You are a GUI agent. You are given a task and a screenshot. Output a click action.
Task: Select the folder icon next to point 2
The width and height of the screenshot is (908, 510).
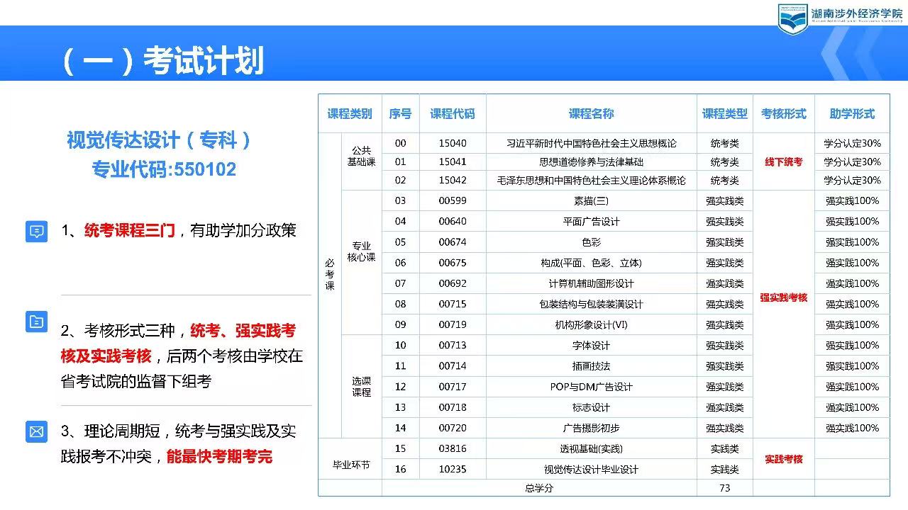(x=36, y=322)
